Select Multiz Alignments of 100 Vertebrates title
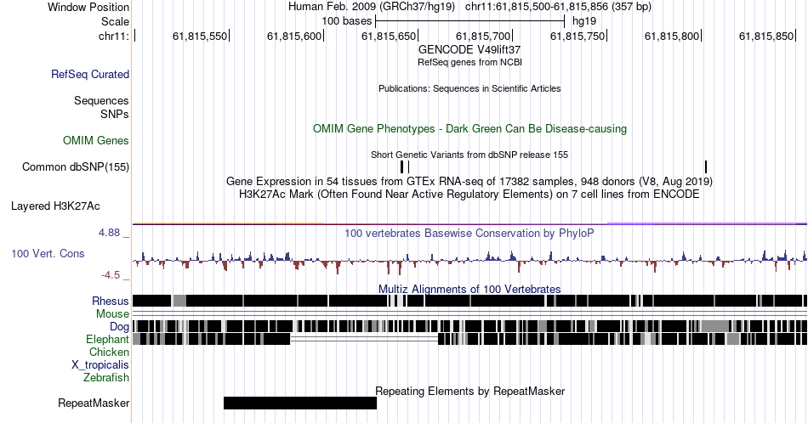 pyautogui.click(x=469, y=289)
